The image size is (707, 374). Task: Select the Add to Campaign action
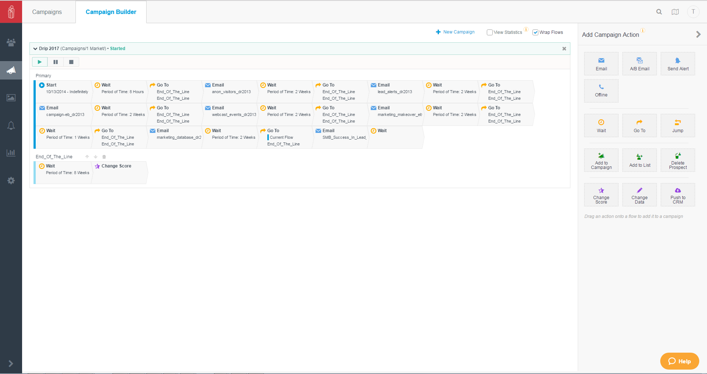601,160
